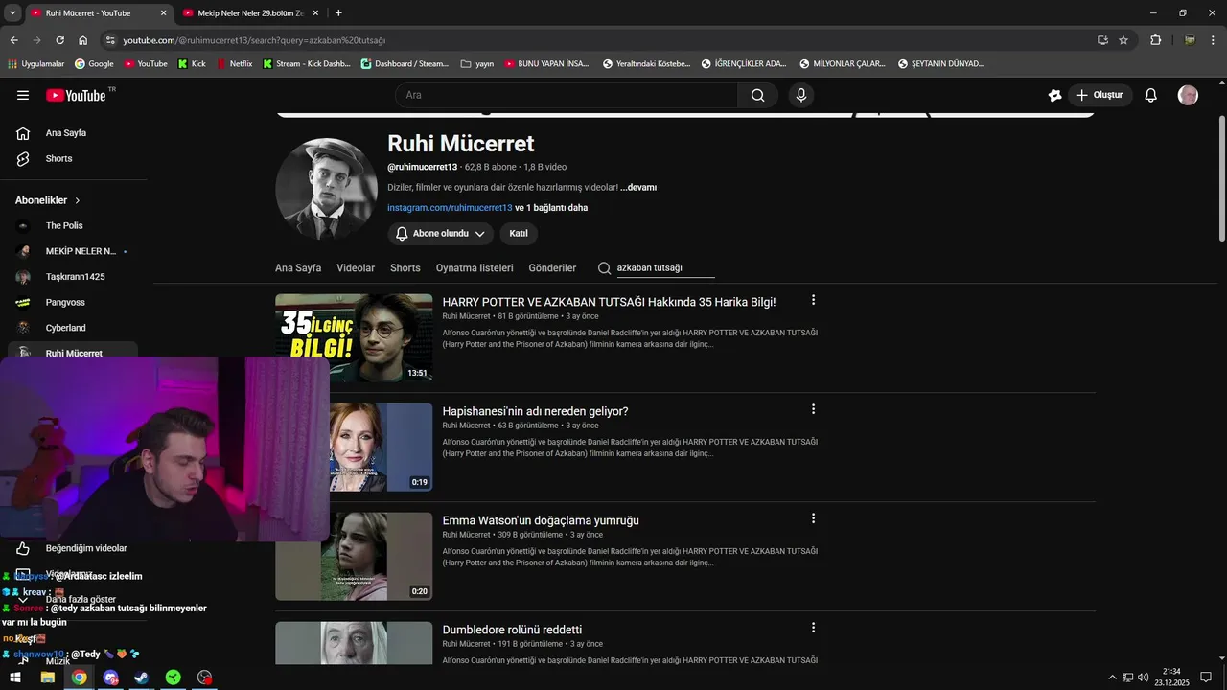Expand the Abonelikler section arrow
This screenshot has height=690, width=1227.
pyautogui.click(x=78, y=200)
